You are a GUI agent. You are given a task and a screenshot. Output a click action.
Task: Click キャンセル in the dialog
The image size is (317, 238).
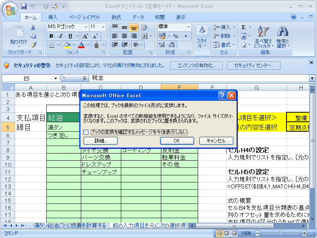[x=216, y=141]
